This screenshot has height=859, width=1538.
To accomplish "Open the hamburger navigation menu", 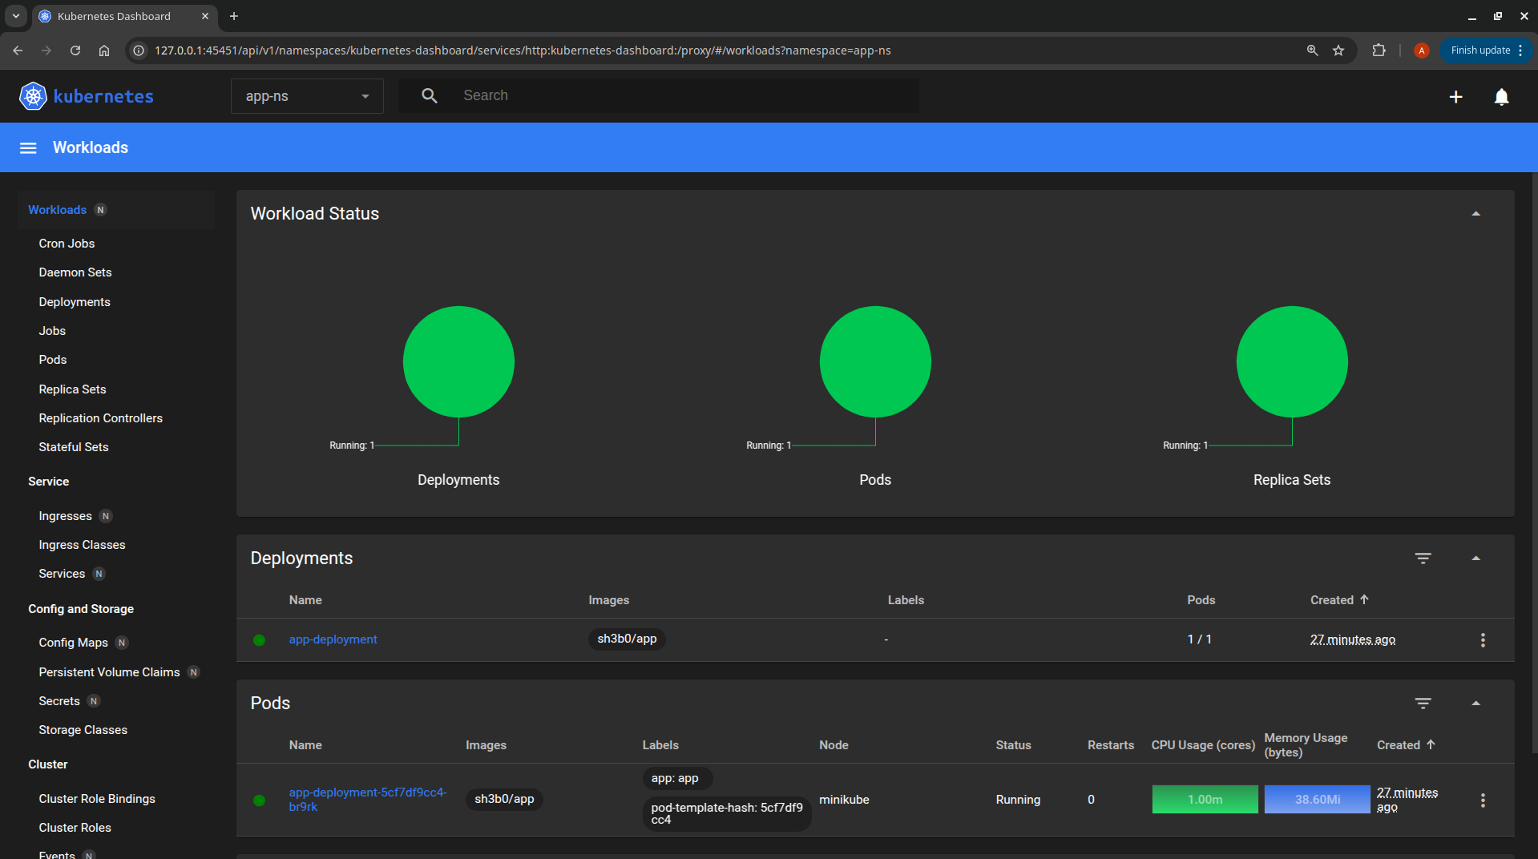I will [28, 148].
